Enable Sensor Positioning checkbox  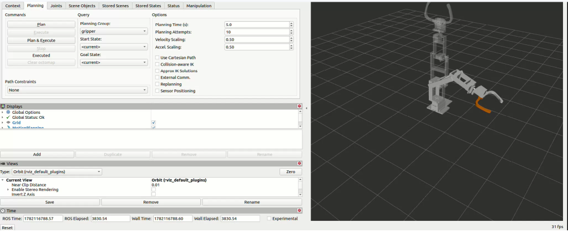click(157, 90)
